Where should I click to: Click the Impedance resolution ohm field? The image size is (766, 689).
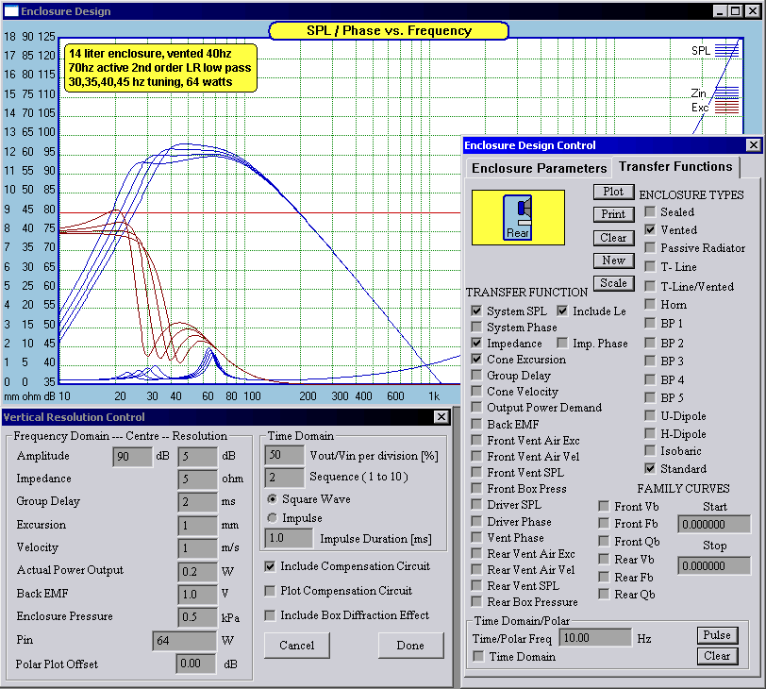(x=197, y=479)
